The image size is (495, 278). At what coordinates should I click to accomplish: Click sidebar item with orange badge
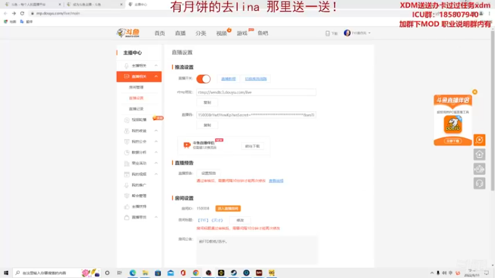139,120
